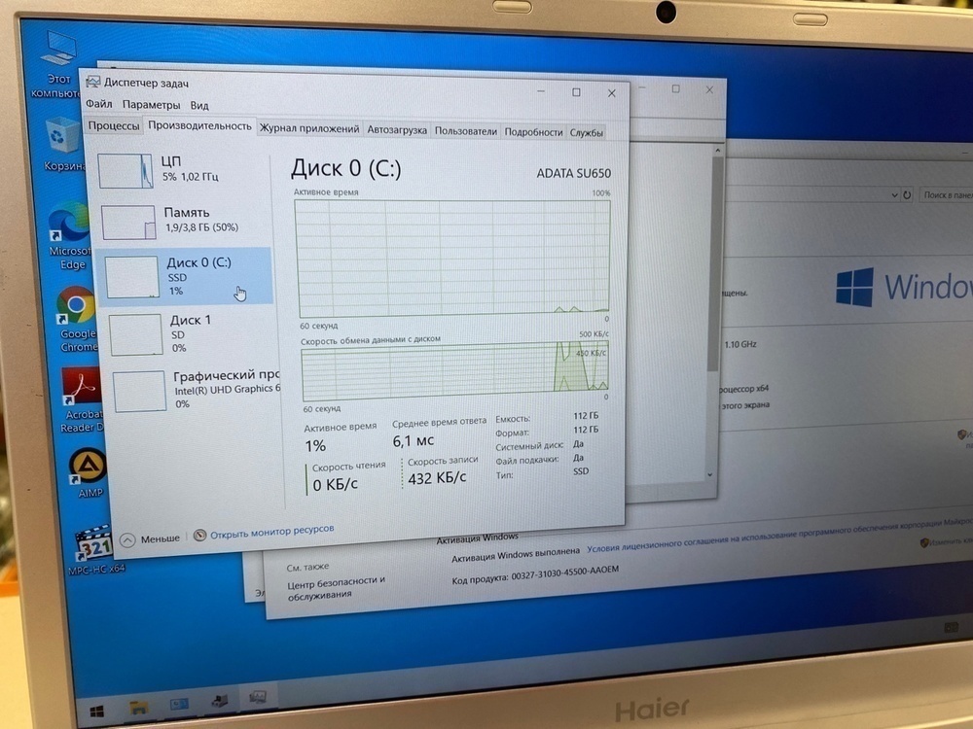The height and width of the screenshot is (729, 973).
Task: Click the Открыть монитор ресурсов link
Action: click(x=270, y=532)
